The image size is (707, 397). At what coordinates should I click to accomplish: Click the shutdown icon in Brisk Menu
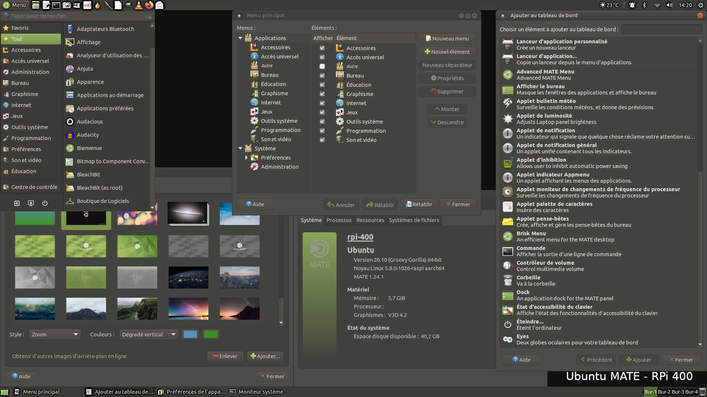tap(45, 203)
